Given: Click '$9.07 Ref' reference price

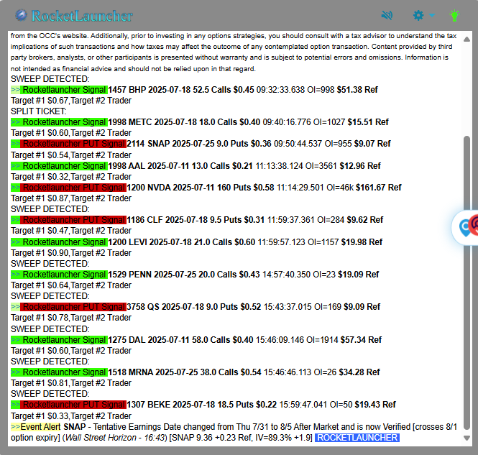Looking at the screenshot, I should [372, 144].
